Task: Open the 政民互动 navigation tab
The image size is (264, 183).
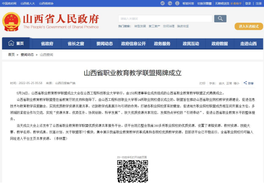Action: pos(191,44)
